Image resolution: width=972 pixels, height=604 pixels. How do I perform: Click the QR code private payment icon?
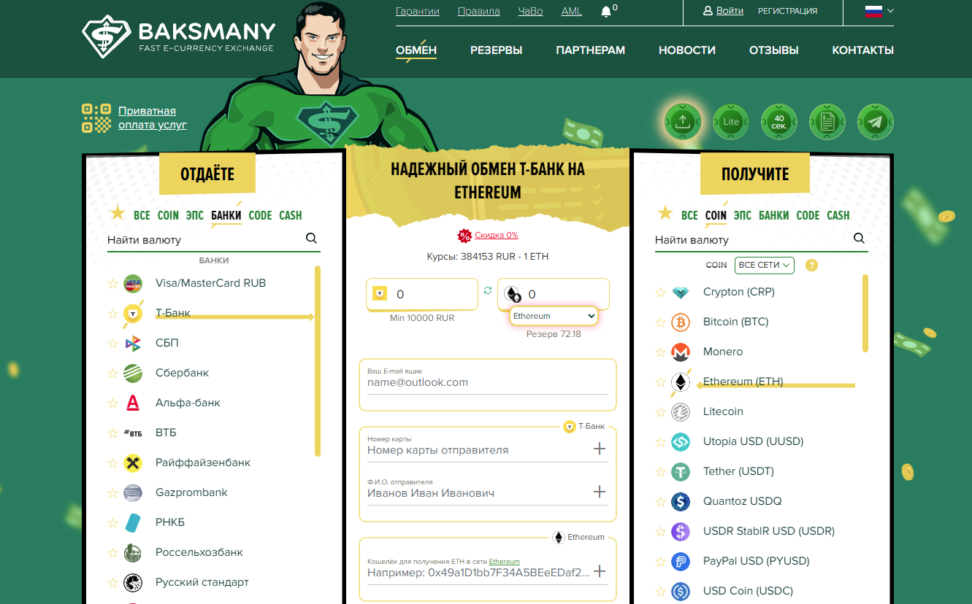pos(96,117)
